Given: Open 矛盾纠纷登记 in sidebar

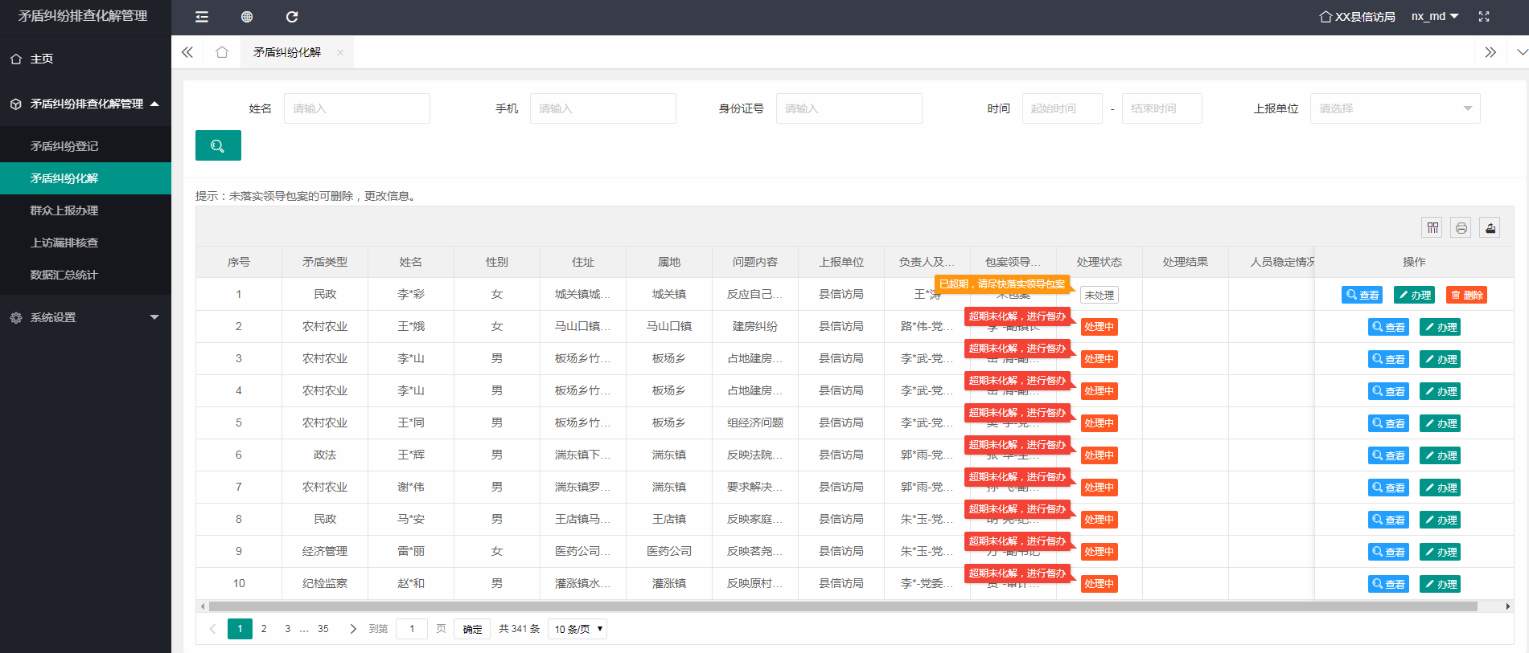Looking at the screenshot, I should coord(85,146).
